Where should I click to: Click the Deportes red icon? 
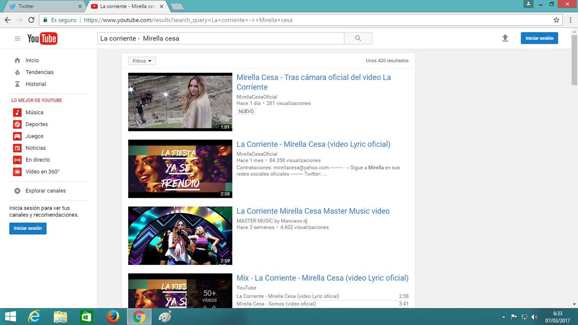(x=17, y=124)
